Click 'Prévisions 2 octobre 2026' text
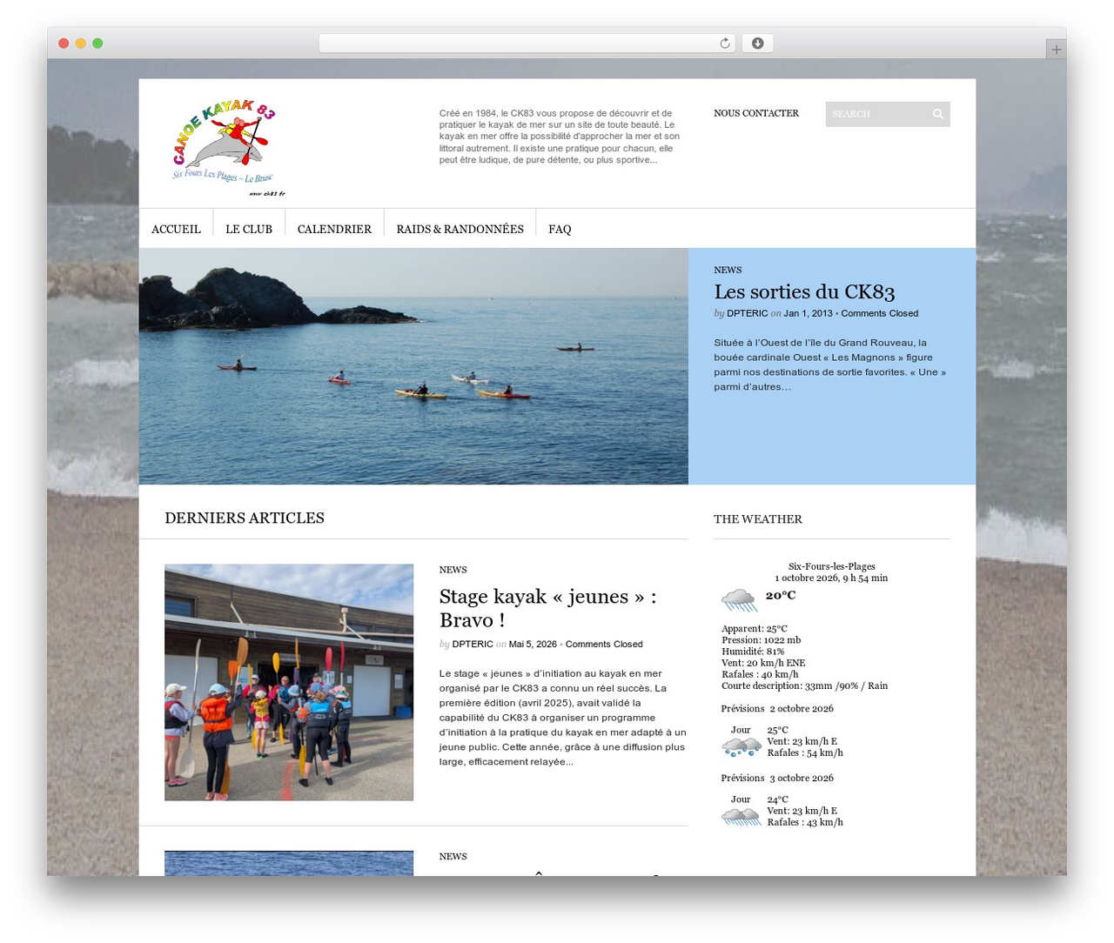 pyautogui.click(x=777, y=708)
